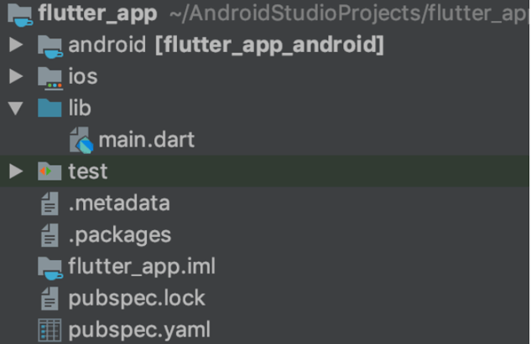Expand the ios folder arrow
Screen dimensions: 531x344
(x=16, y=76)
